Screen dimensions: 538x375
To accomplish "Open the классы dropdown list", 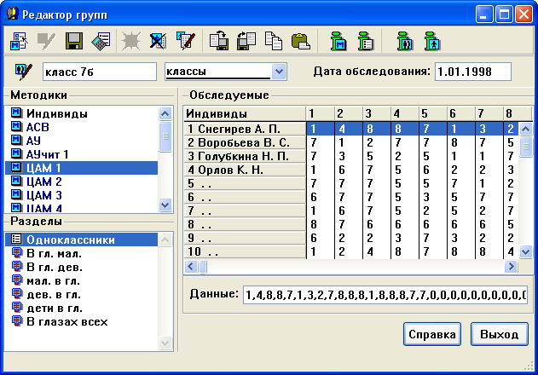I will tap(280, 72).
